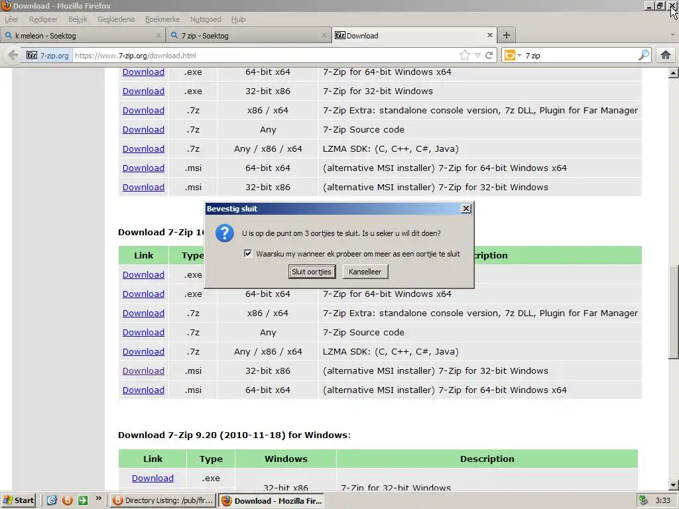Download top-table 7-Zip Source code
The image size is (679, 509).
(x=143, y=129)
